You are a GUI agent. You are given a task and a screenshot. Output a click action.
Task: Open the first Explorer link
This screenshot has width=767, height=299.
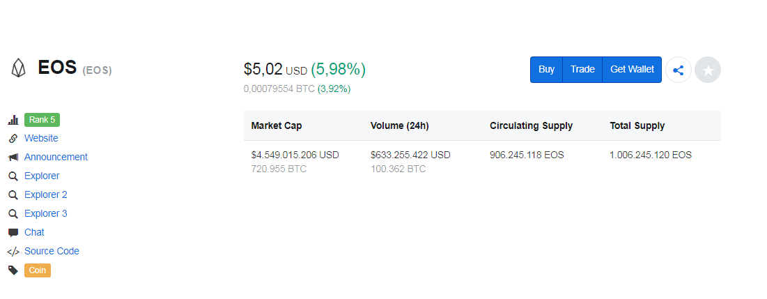point(42,176)
